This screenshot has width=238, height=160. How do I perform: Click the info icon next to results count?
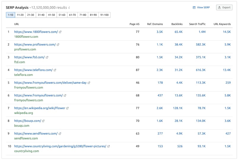click(69, 8)
